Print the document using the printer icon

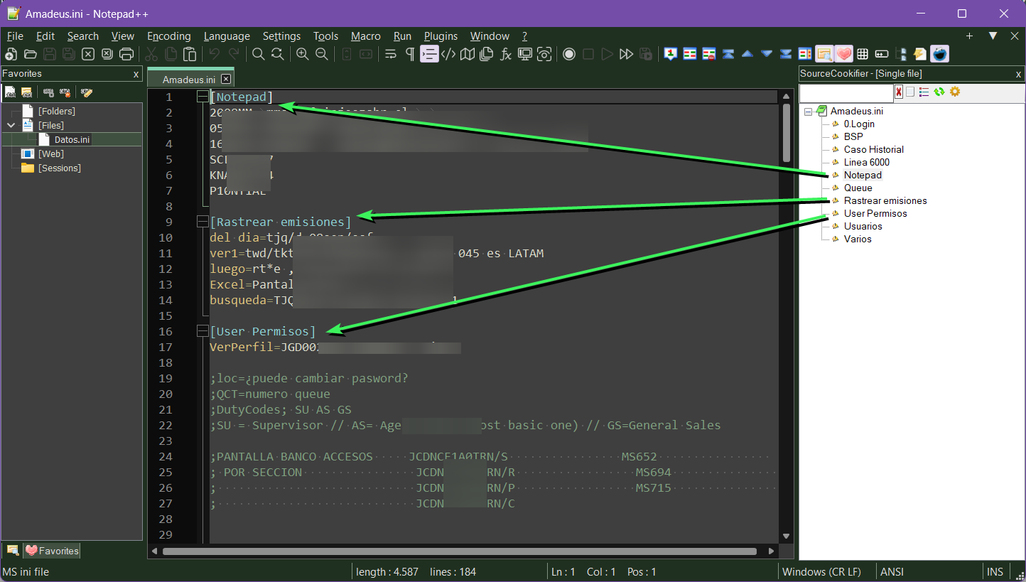click(126, 54)
